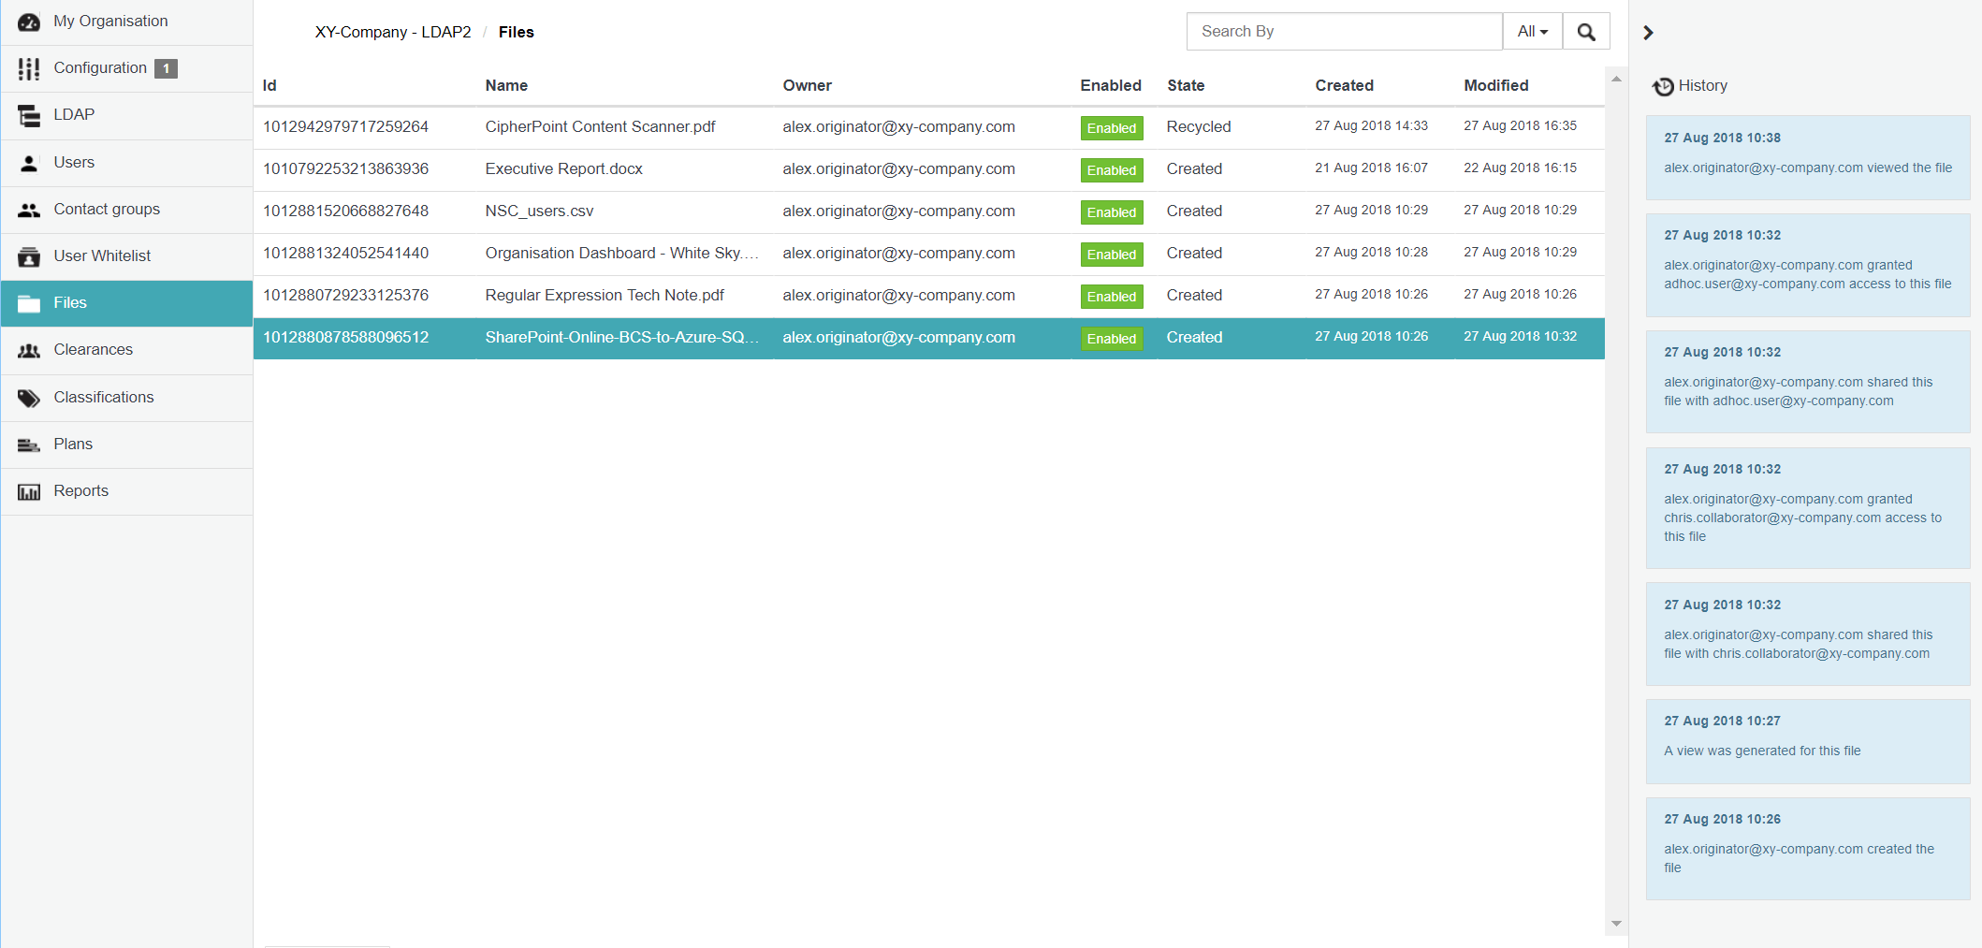Click the Contact groups people icon
Viewport: 1982px width, 948px height.
(29, 210)
